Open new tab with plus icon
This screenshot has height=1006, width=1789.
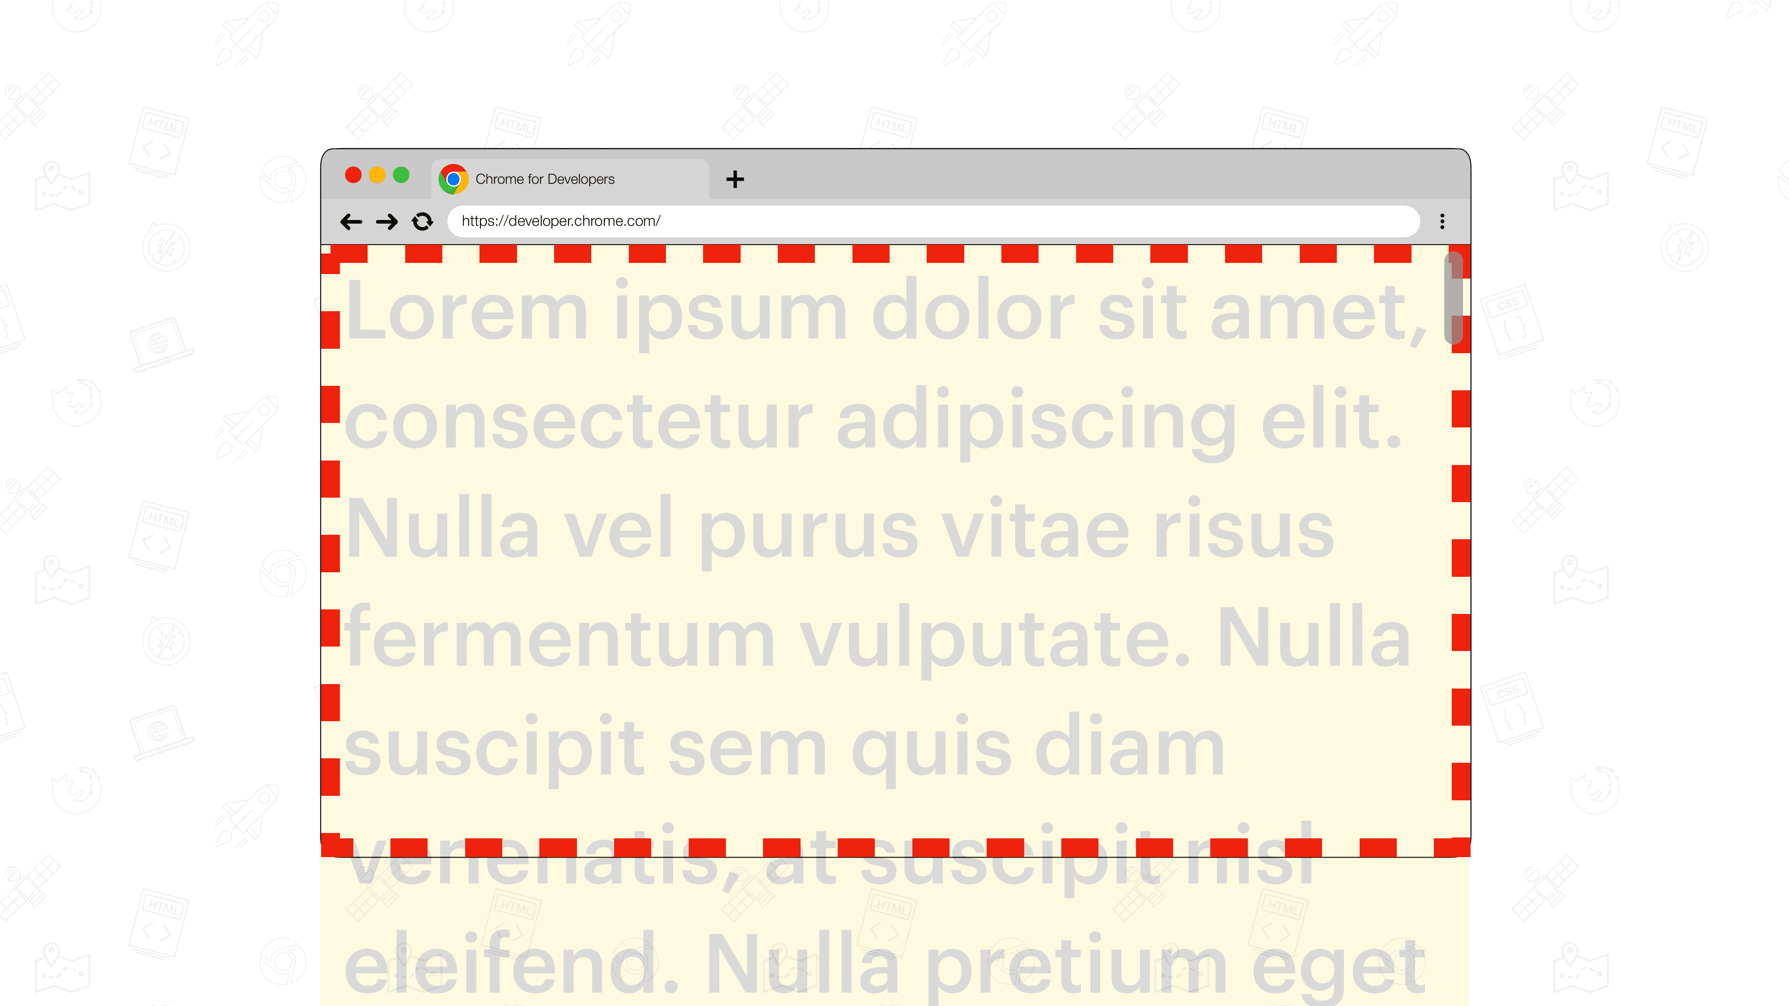pos(735,177)
